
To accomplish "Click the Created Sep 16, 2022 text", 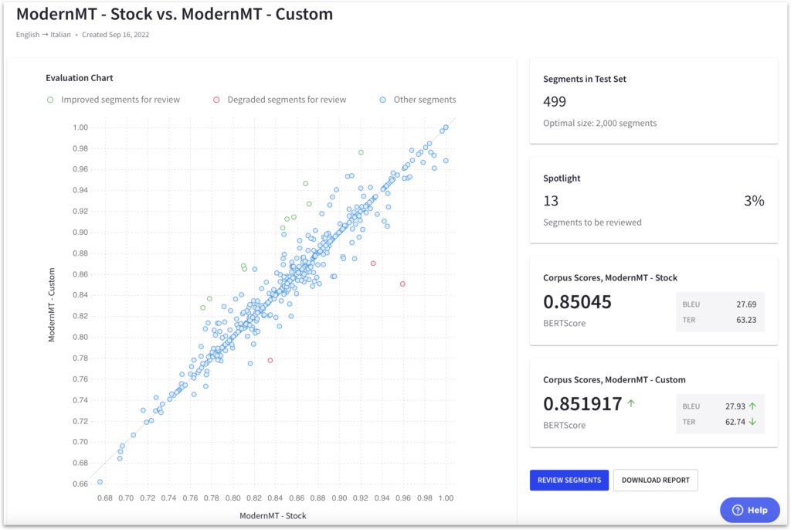I will (x=116, y=35).
